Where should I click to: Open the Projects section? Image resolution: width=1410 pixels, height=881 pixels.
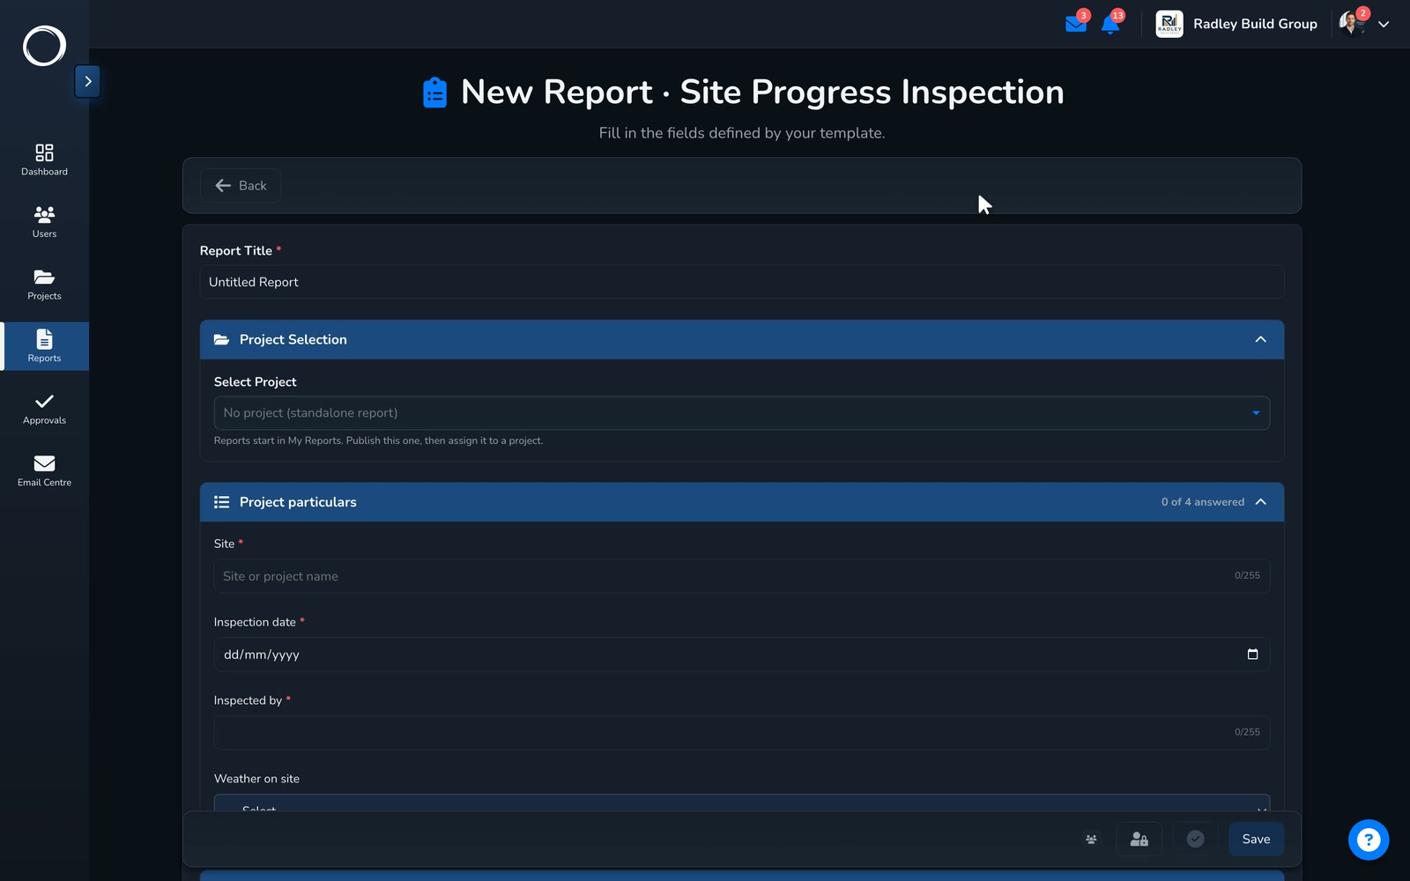44,285
